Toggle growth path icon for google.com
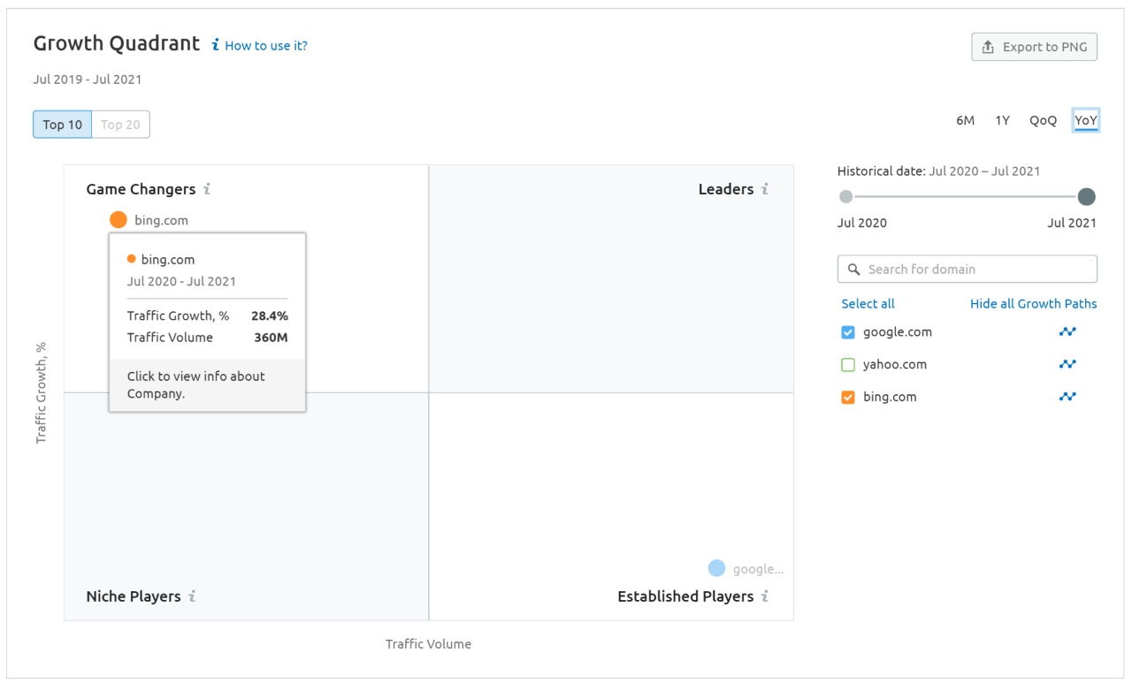 pyautogui.click(x=1067, y=332)
